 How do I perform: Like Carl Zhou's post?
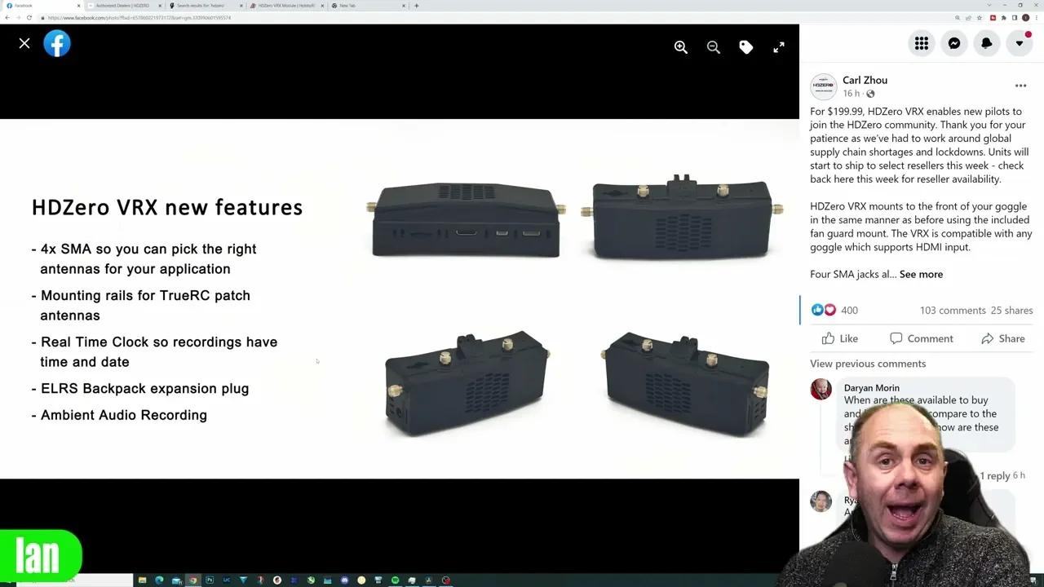tap(840, 338)
